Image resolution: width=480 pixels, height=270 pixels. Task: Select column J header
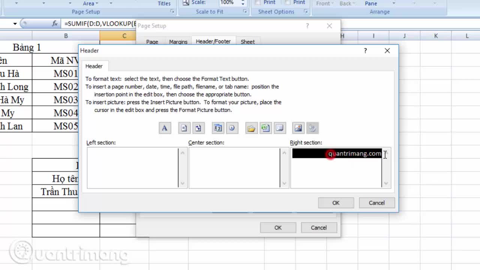(x=405, y=36)
